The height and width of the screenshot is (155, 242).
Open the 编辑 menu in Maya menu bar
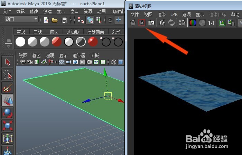pyautogui.click(x=20, y=11)
